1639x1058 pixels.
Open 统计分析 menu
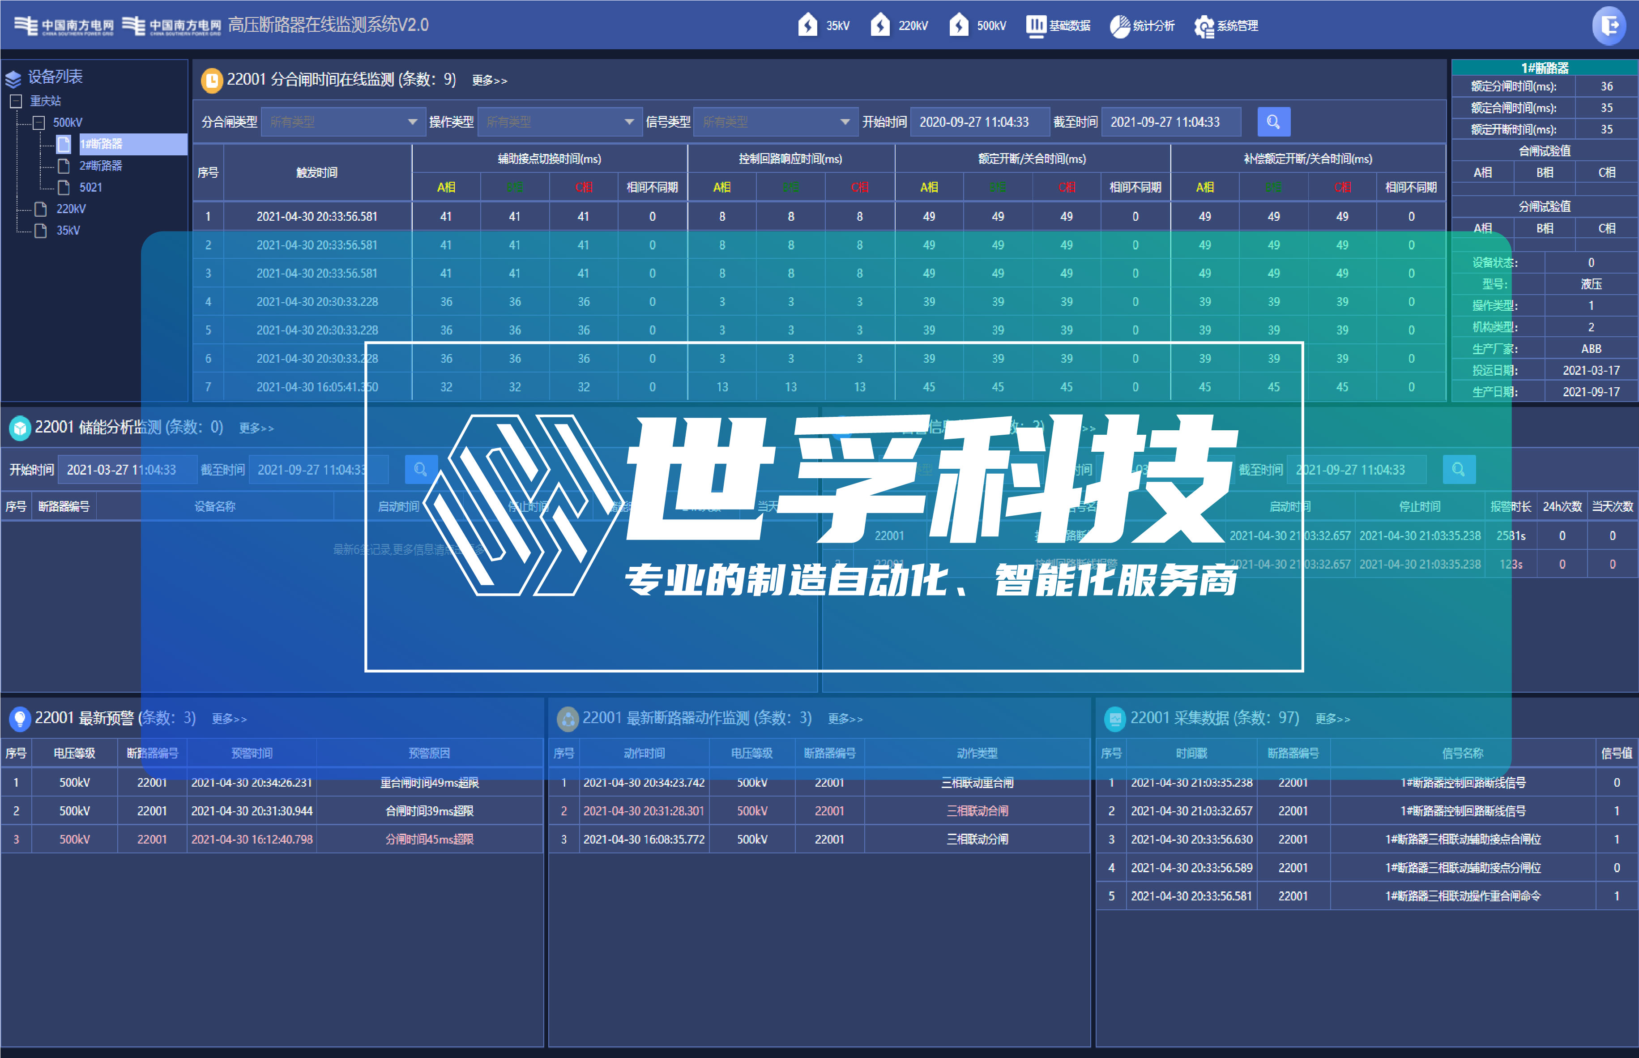coord(1143,26)
